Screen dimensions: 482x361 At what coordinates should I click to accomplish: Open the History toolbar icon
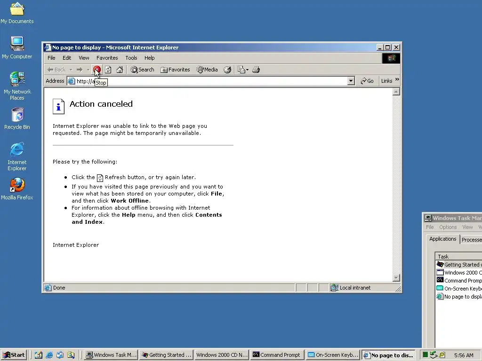tap(227, 70)
